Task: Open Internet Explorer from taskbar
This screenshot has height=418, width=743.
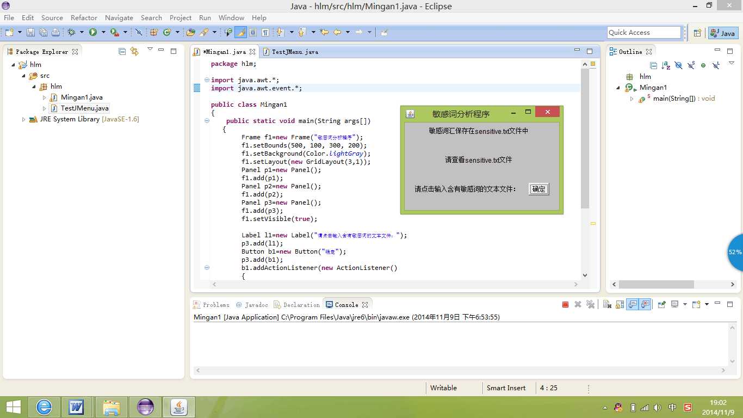Action: [44, 407]
